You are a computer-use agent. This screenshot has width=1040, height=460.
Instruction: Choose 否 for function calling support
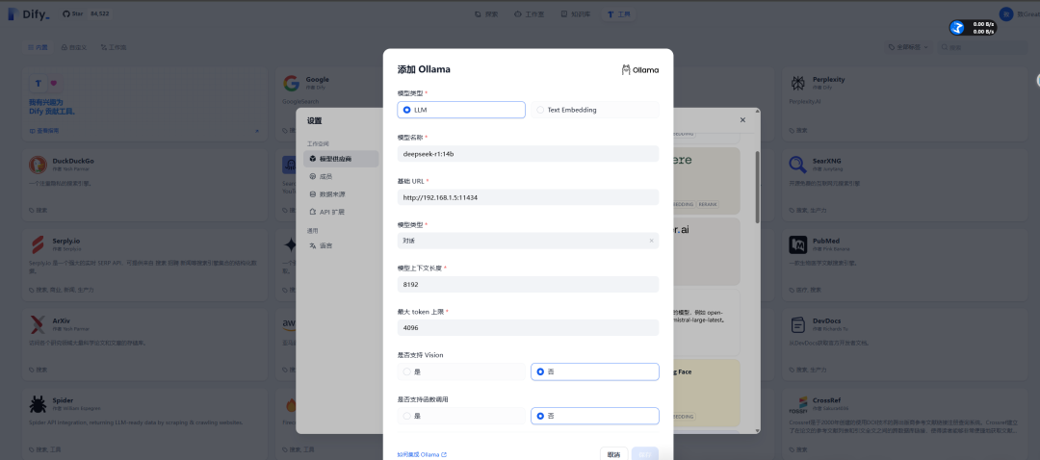click(x=595, y=416)
